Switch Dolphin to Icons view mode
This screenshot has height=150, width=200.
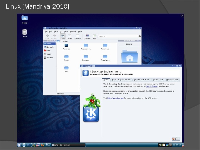(62, 36)
